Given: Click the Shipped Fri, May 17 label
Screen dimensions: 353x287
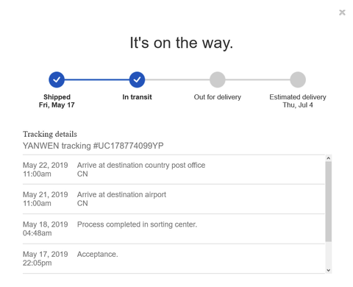Looking at the screenshot, I should [x=57, y=101].
